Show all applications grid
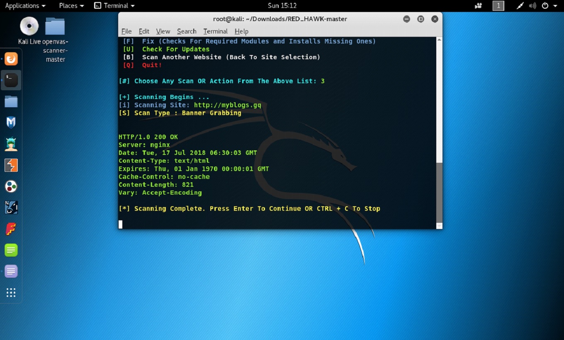This screenshot has height=340, width=564. coord(11,293)
